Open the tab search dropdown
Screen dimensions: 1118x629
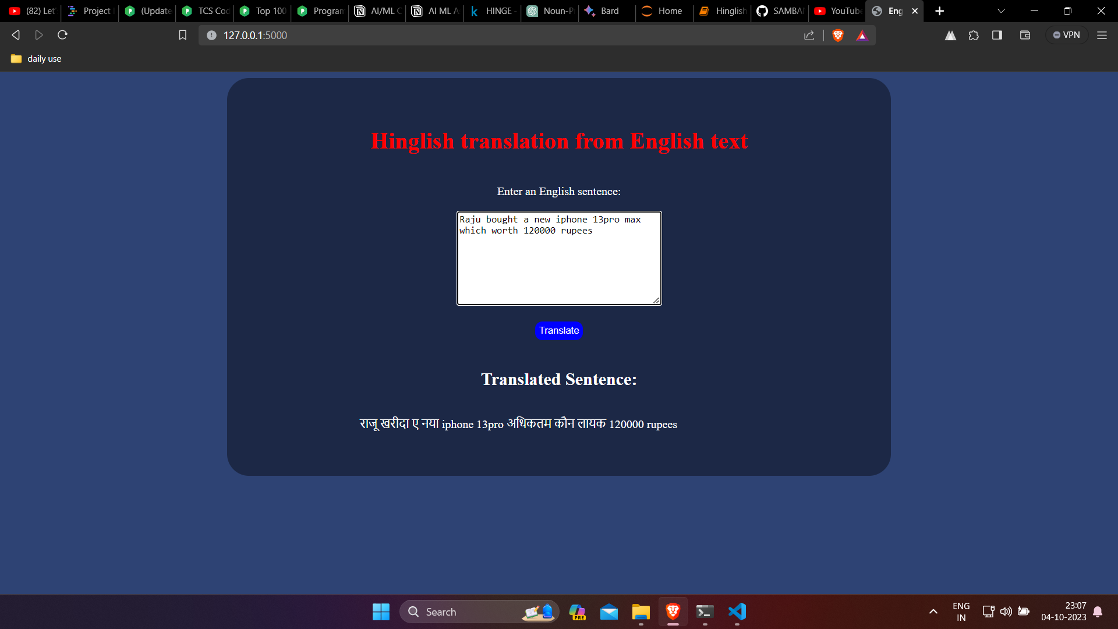1002,10
